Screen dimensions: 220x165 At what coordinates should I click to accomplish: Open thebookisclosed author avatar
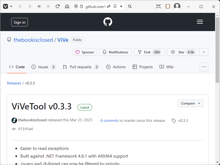(x=14, y=120)
